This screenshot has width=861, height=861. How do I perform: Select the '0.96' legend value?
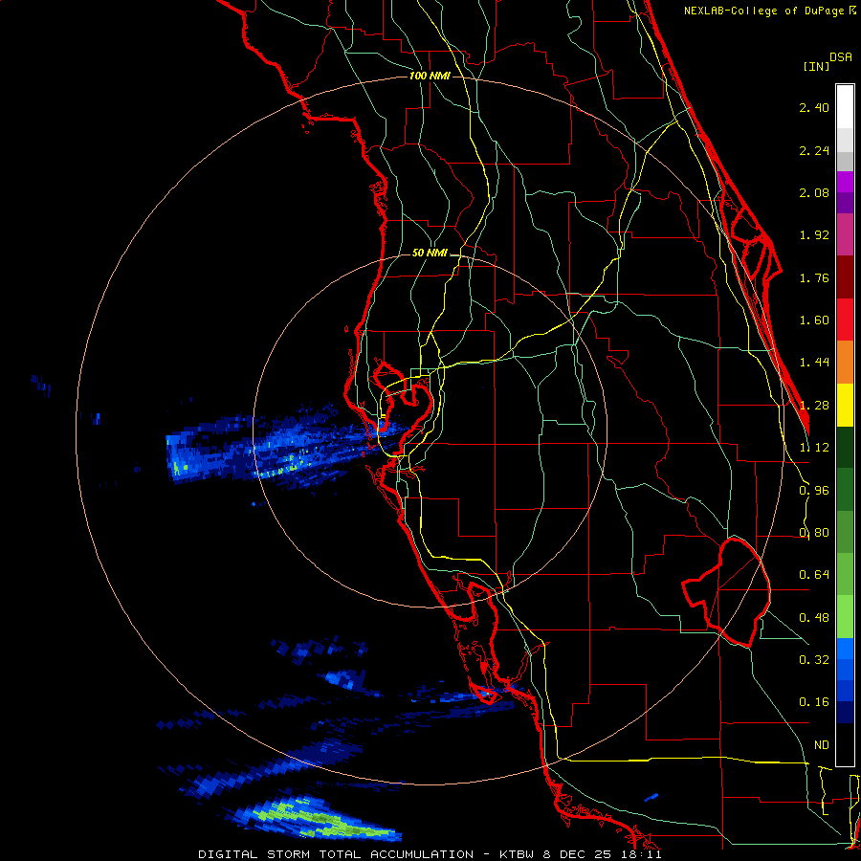[814, 491]
